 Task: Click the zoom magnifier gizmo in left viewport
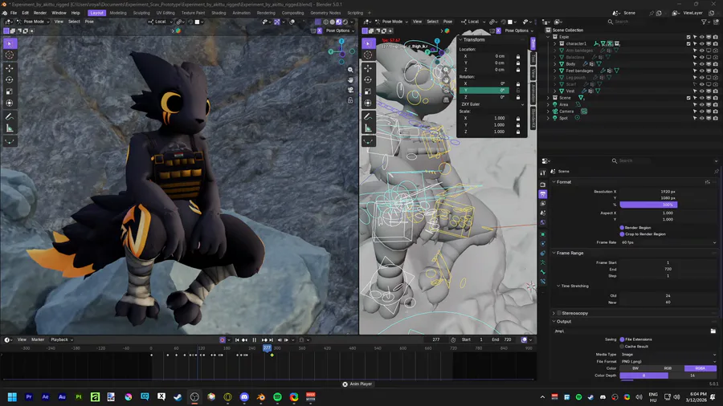point(350,70)
